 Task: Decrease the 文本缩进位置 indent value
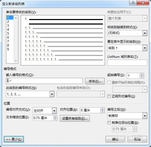click(55, 119)
